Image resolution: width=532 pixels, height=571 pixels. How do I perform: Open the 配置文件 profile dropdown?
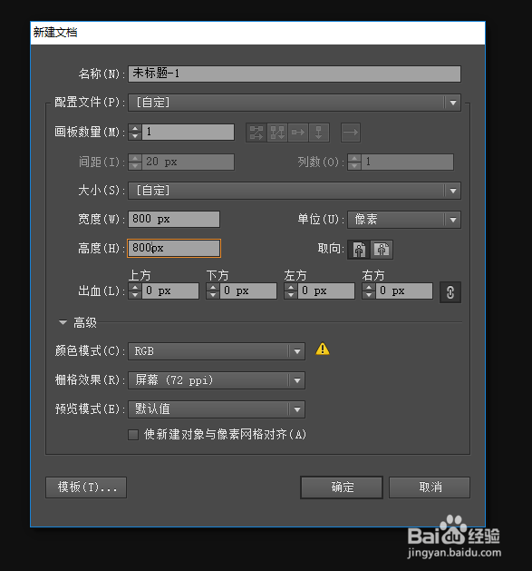pos(295,103)
